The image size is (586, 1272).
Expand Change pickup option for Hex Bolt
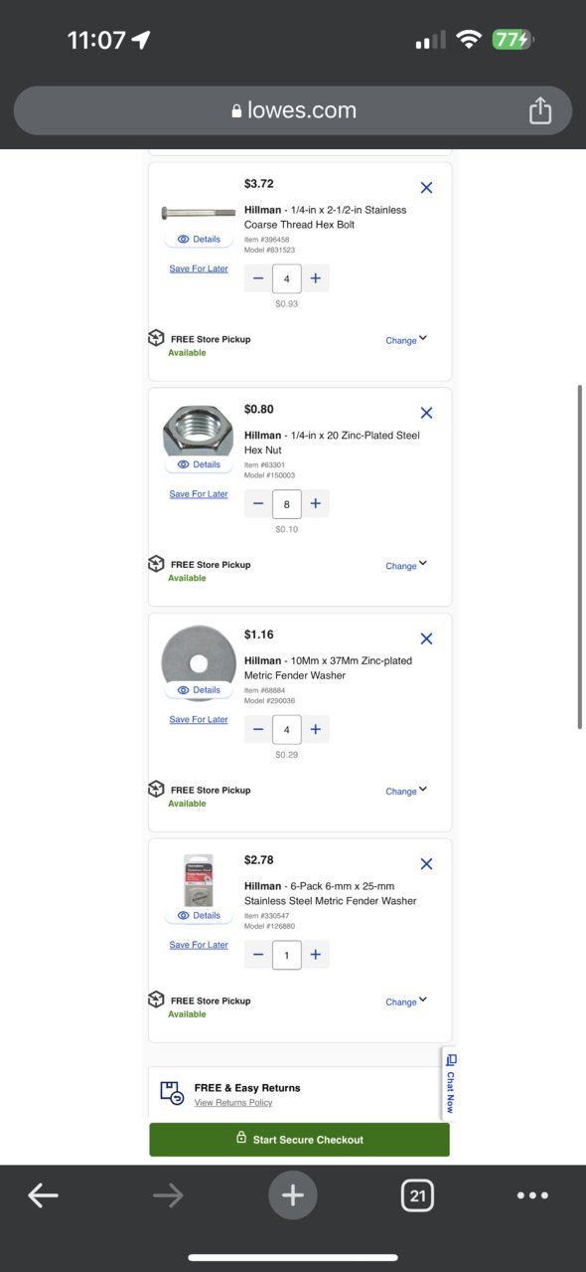pyautogui.click(x=406, y=340)
